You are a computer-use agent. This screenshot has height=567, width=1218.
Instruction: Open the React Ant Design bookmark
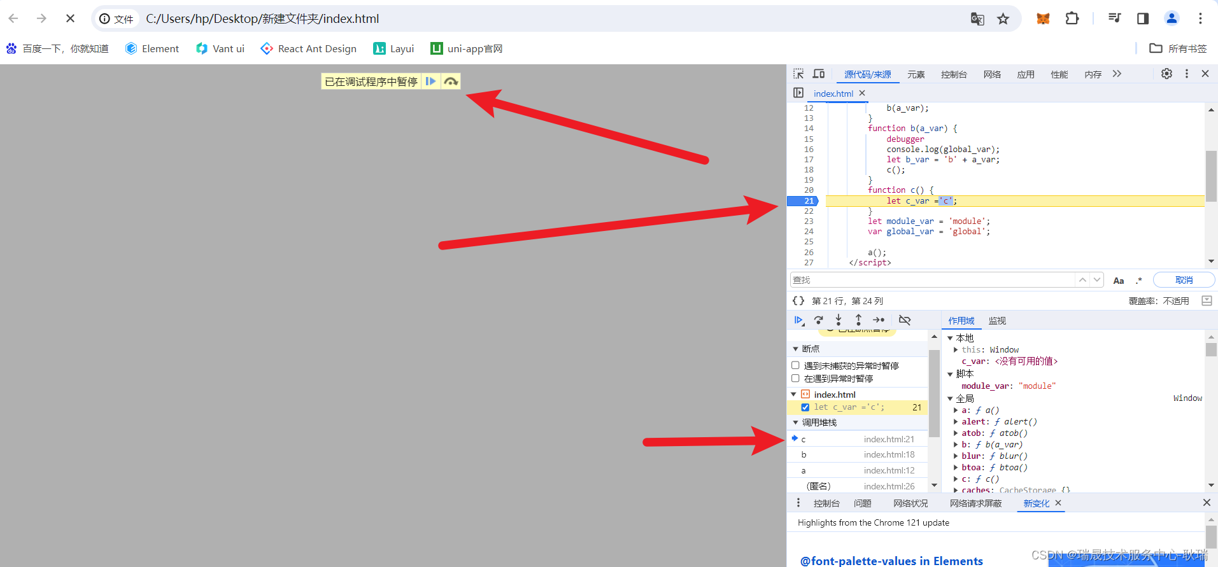click(309, 48)
